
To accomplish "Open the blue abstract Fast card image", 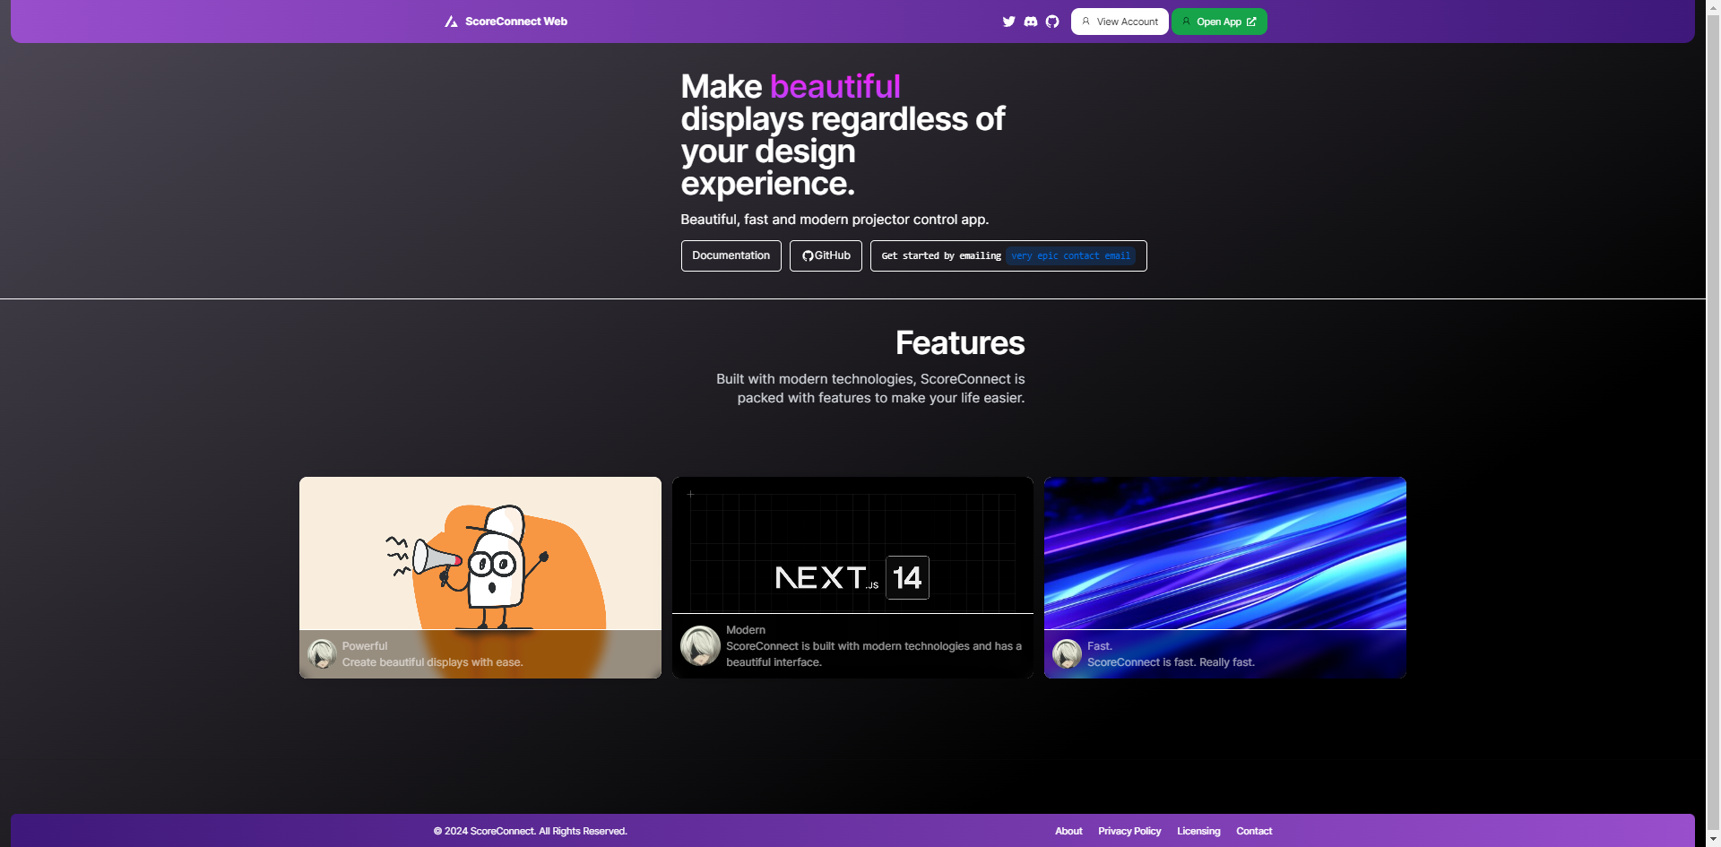I will pos(1225,553).
